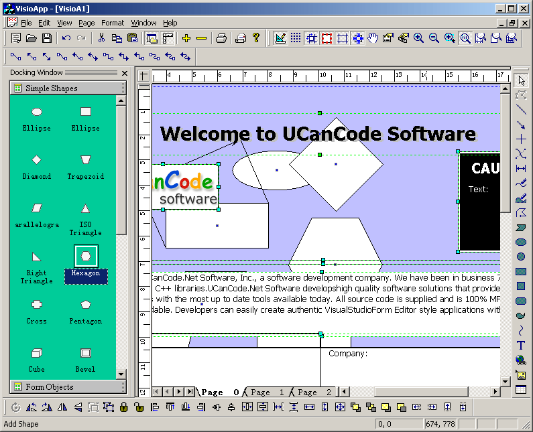This screenshot has height=432, width=533.
Task: Click the New document icon
Action: pyautogui.click(x=15, y=38)
